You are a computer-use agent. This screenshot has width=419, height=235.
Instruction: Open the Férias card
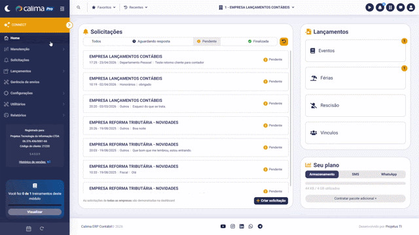[x=355, y=78]
